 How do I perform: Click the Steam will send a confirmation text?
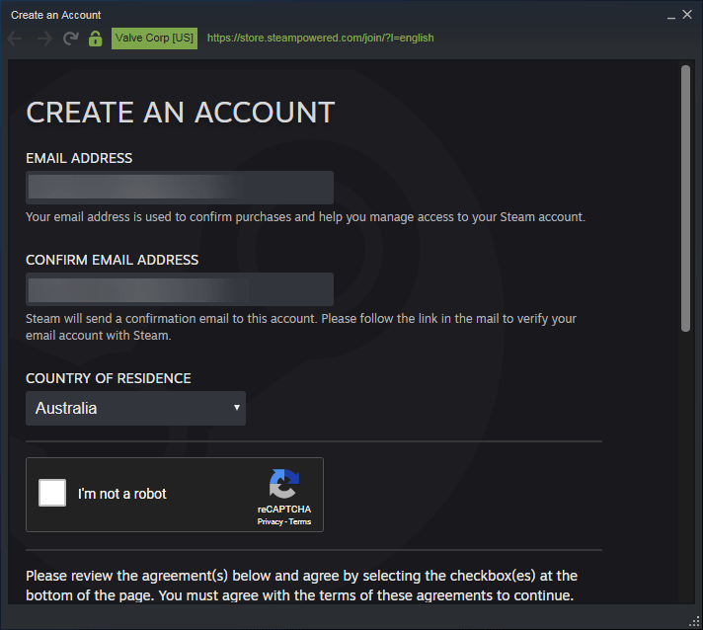click(301, 327)
